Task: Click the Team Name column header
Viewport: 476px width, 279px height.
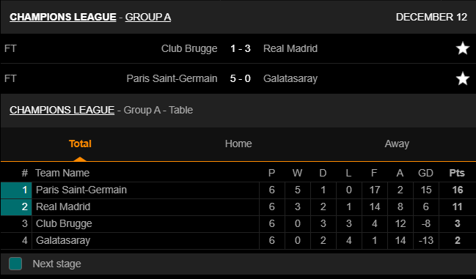Action: [62, 173]
